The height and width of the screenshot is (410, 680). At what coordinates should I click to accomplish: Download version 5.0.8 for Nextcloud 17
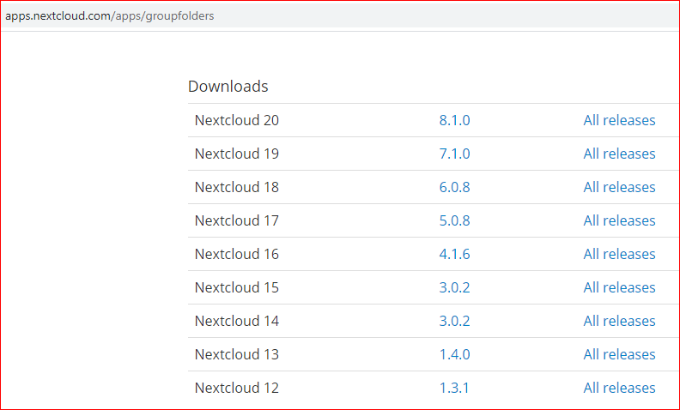(454, 220)
